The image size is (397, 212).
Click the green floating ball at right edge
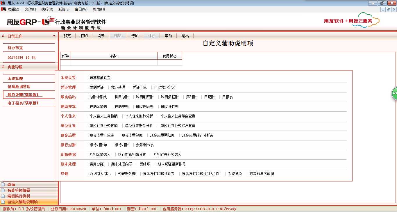[394, 93]
